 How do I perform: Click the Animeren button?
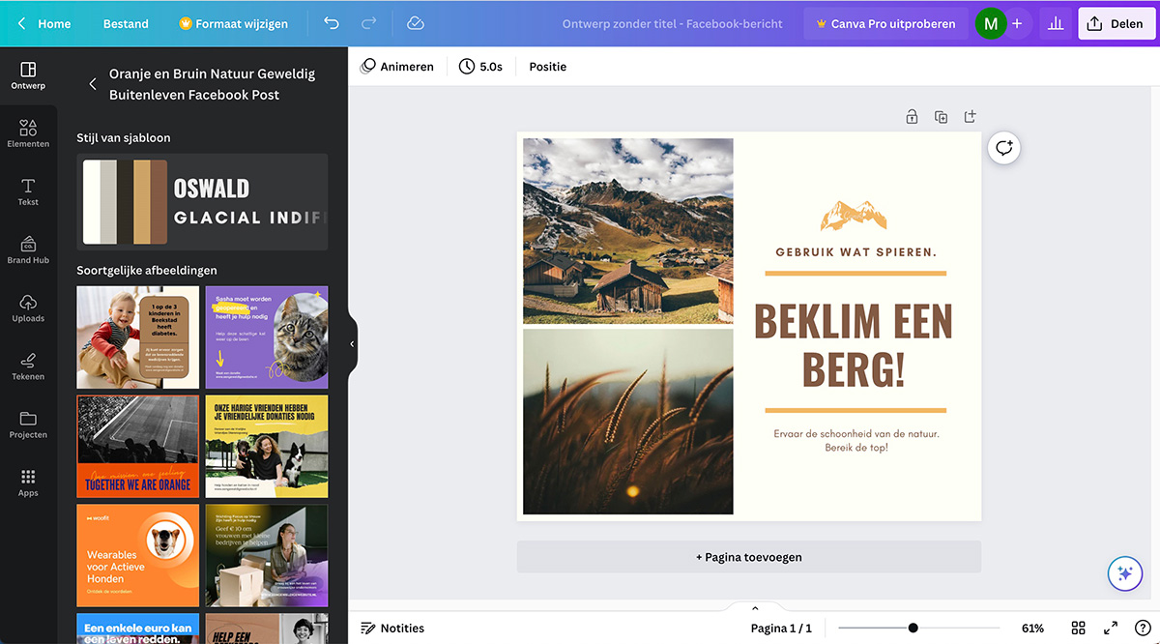(x=397, y=67)
